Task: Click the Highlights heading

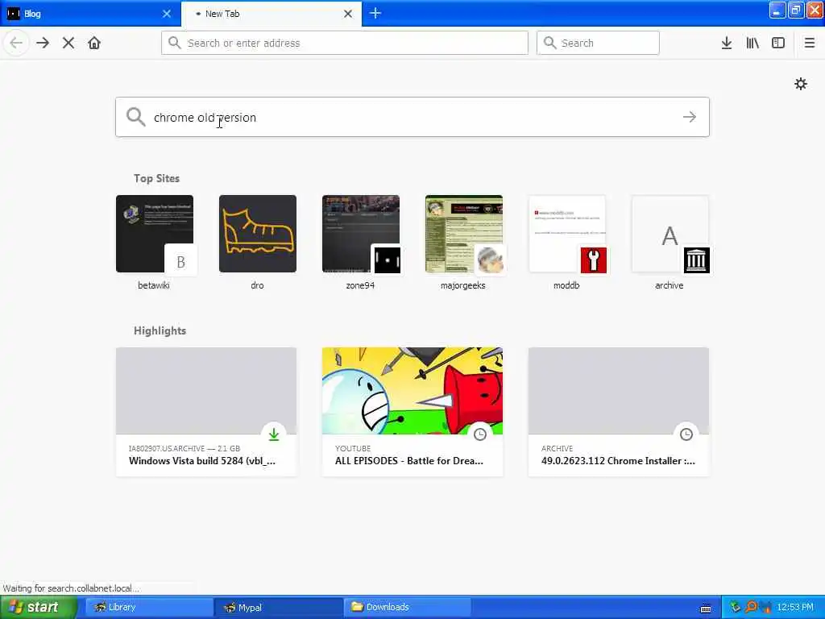Action: [160, 330]
